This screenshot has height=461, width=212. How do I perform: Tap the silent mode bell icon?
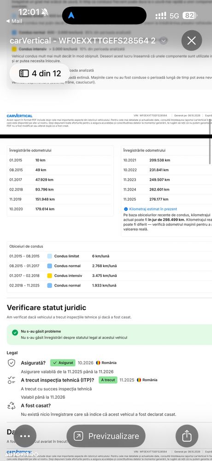click(45, 12)
